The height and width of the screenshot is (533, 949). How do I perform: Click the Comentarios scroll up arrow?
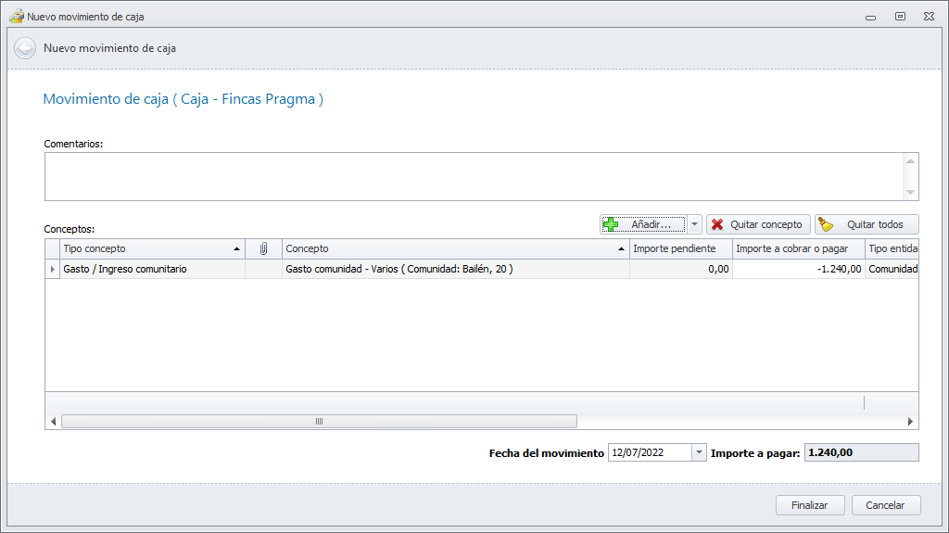click(910, 161)
